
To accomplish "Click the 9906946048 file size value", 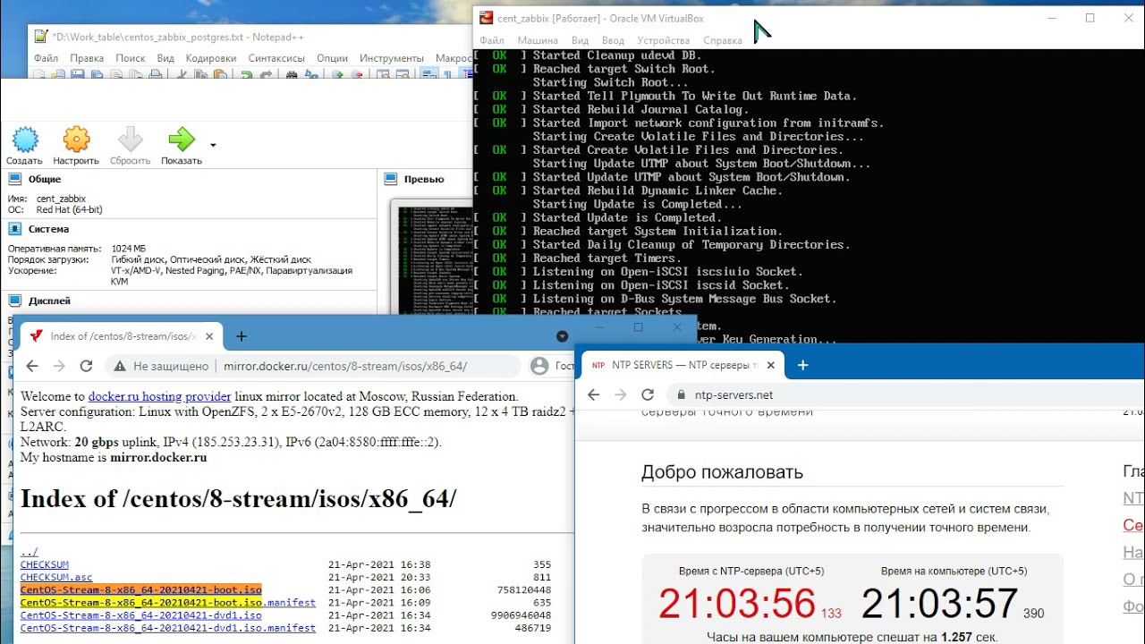I will 521,614.
